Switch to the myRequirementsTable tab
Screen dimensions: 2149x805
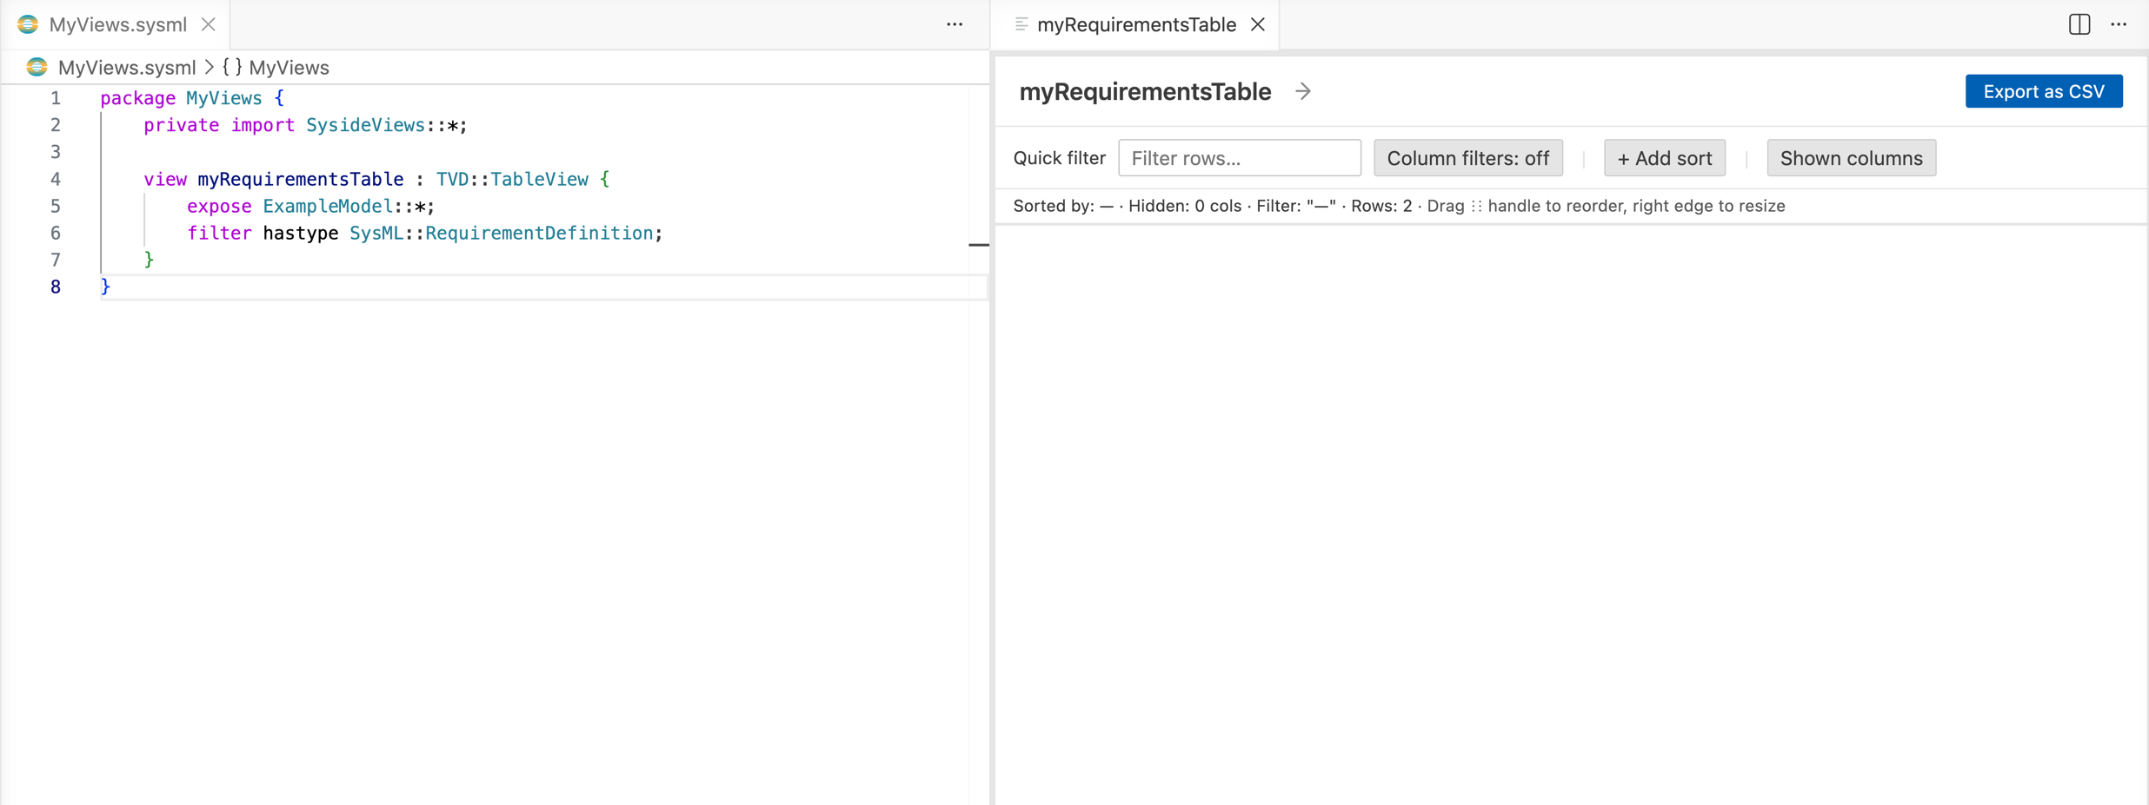(1136, 24)
